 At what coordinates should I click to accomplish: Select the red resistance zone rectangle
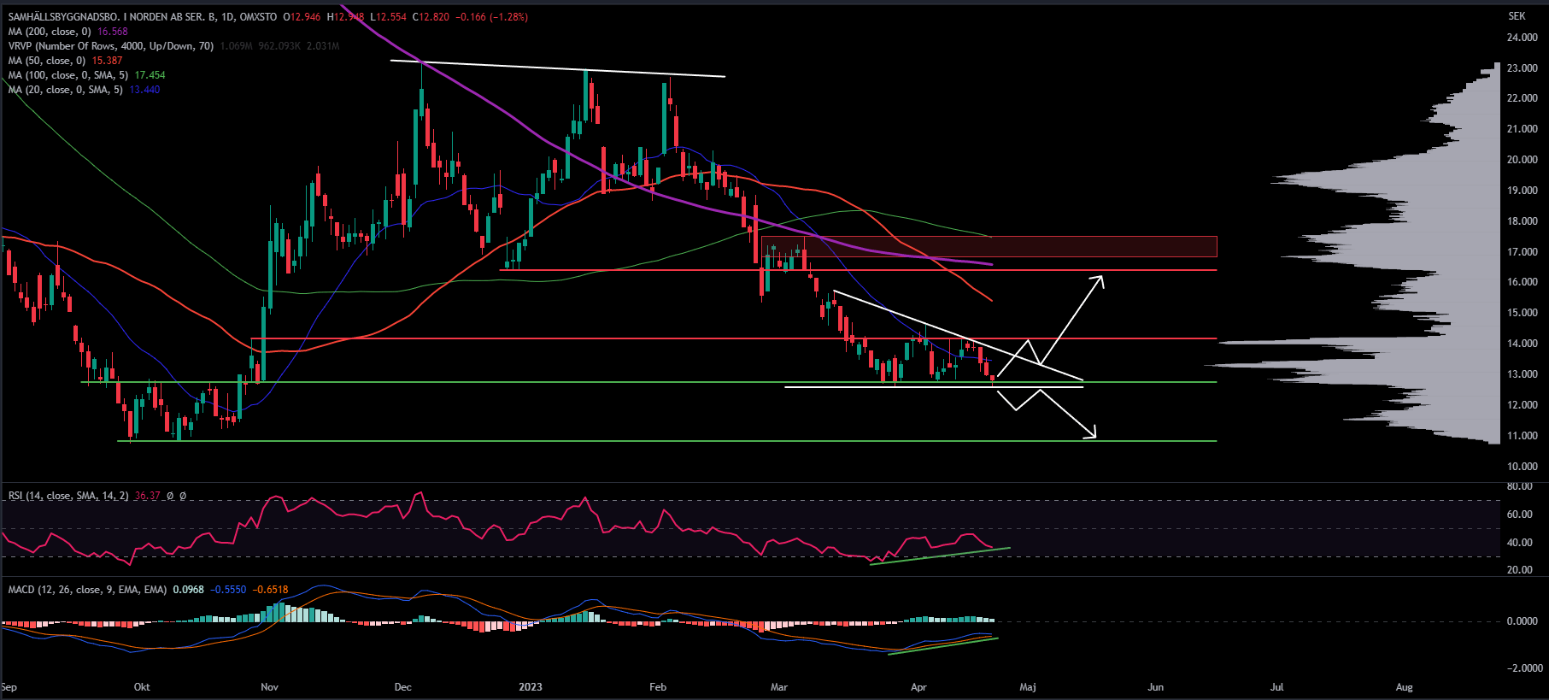(x=991, y=246)
